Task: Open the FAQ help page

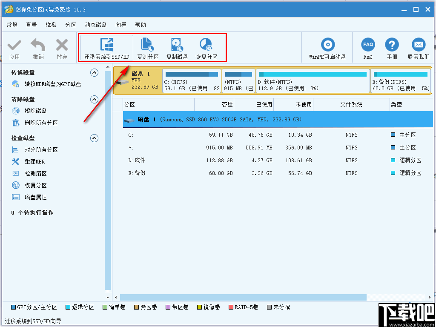Action: coord(367,47)
